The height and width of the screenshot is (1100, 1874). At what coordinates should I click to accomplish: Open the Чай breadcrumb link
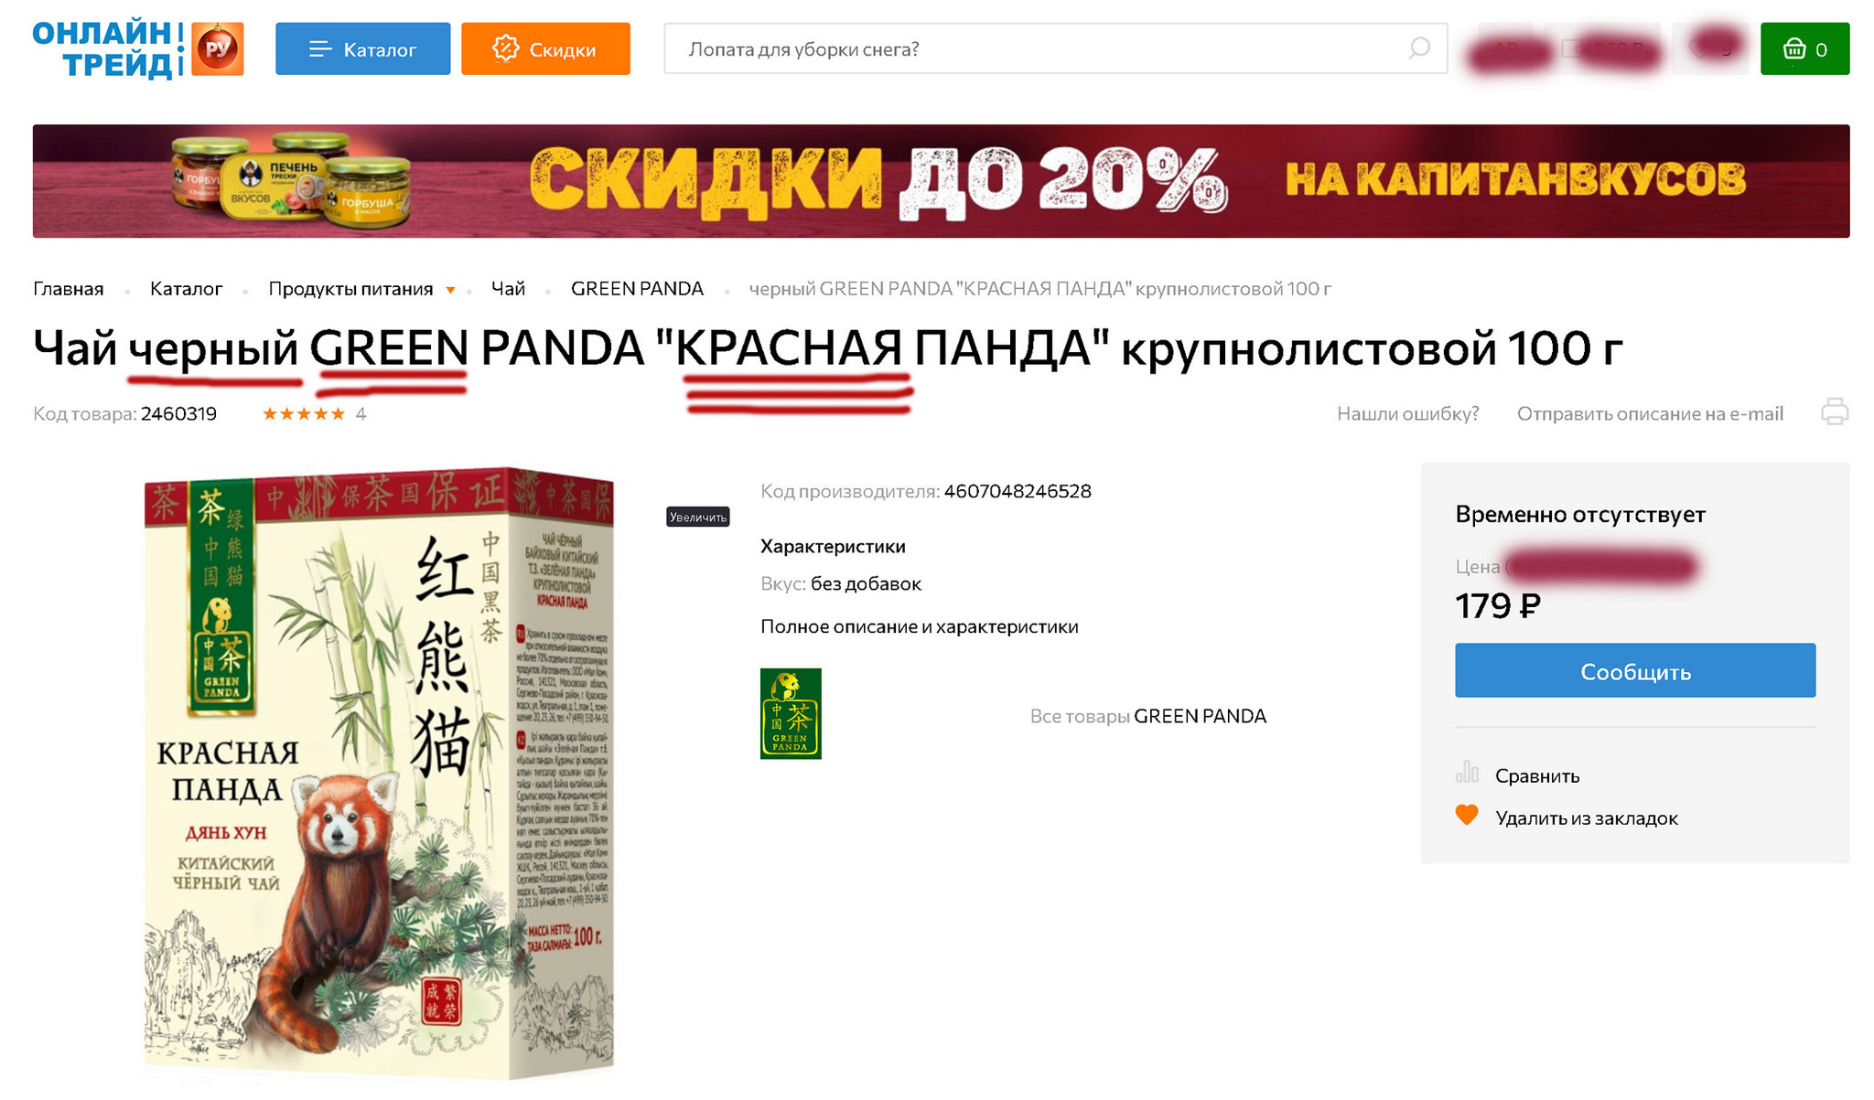pyautogui.click(x=508, y=289)
